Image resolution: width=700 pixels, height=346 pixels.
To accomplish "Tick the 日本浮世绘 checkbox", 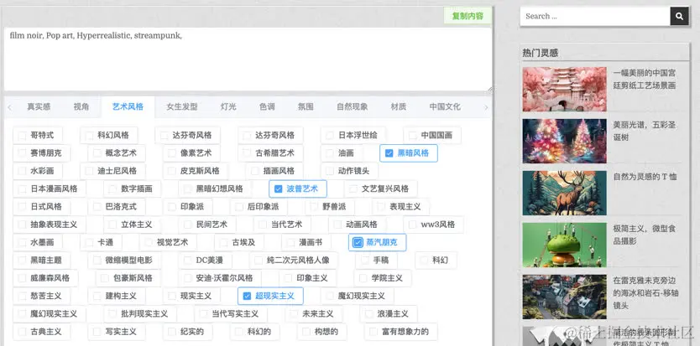I will pos(330,135).
